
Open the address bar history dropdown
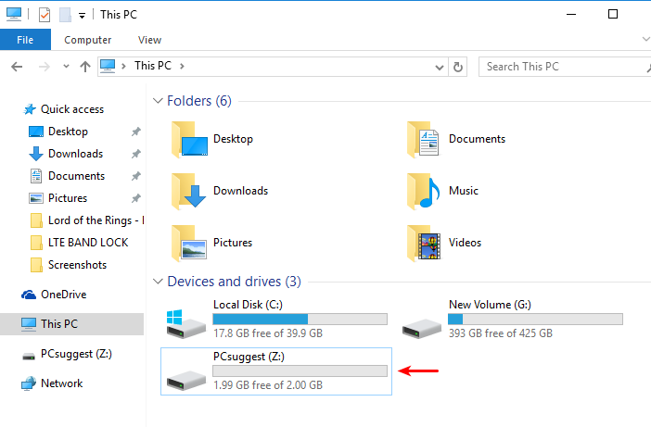tap(440, 67)
